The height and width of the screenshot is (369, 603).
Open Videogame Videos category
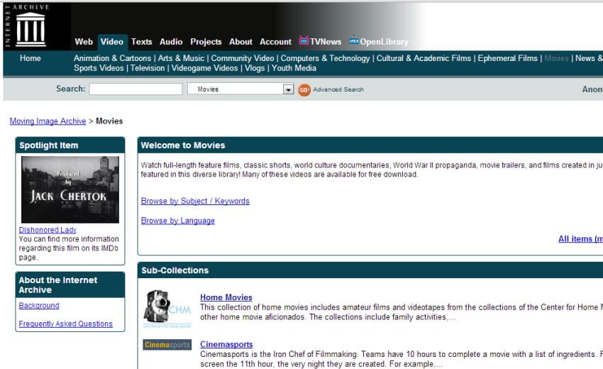click(x=204, y=68)
